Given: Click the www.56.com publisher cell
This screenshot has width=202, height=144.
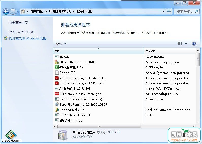Looking at the screenshot, I should coord(155,57).
